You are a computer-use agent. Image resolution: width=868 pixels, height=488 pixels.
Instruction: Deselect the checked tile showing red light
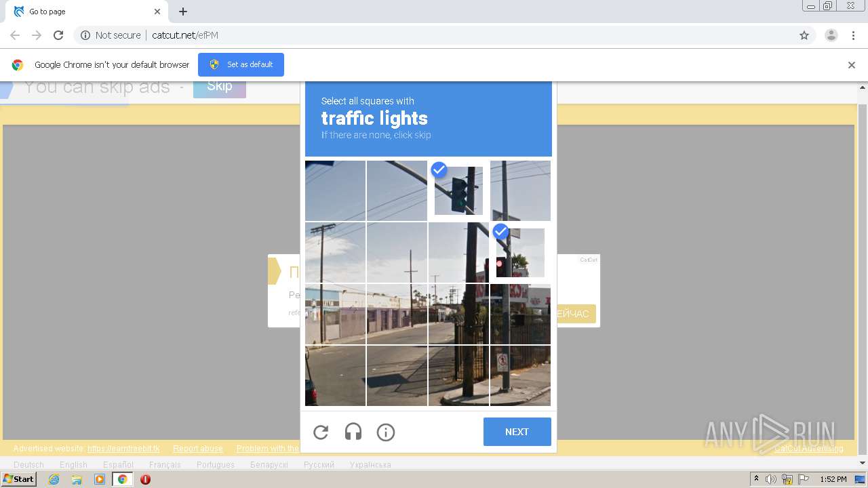tap(520, 252)
